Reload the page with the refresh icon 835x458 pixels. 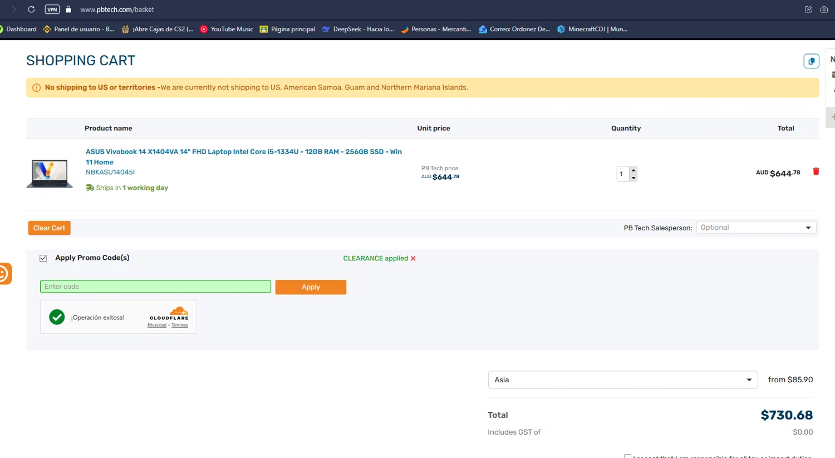pos(31,9)
